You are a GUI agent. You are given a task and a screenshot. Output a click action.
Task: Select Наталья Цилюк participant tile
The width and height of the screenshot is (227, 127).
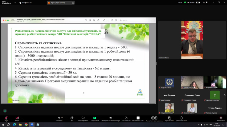[x=192, y=108]
